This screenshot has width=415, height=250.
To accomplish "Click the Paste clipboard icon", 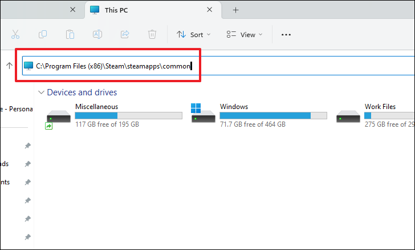I will coord(70,34).
